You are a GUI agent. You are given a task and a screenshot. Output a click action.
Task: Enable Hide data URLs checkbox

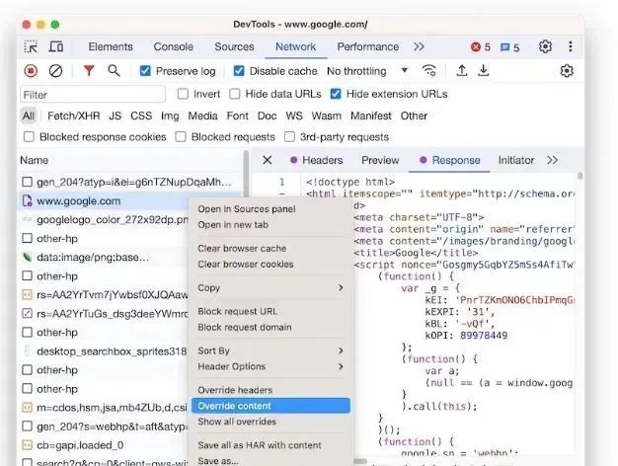235,94
